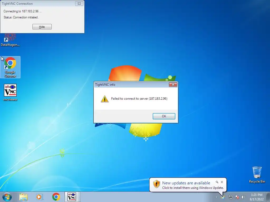This screenshot has height=202, width=270.
Task: Click the volume speaker tray icon
Action: (x=243, y=197)
